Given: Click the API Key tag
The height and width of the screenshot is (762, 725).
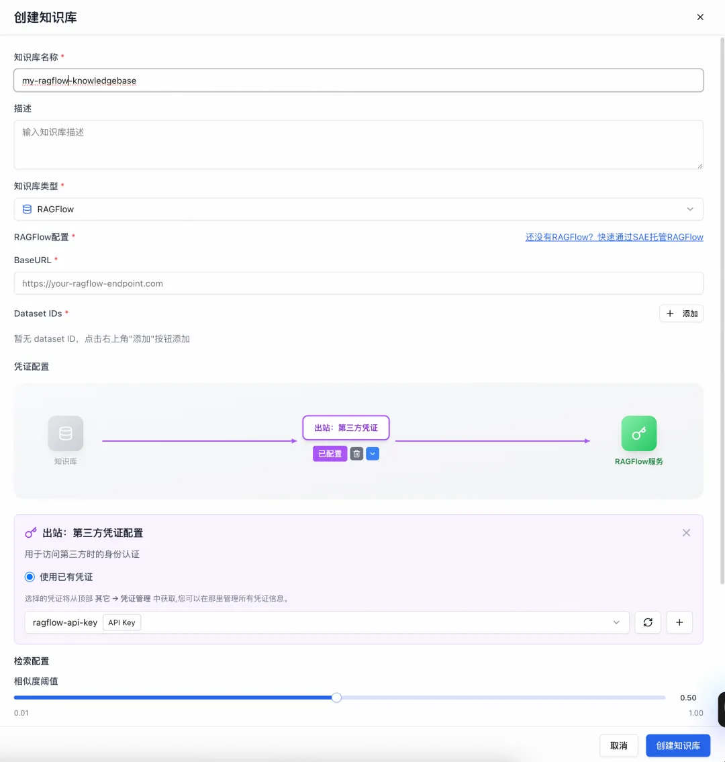Looking at the screenshot, I should point(122,622).
